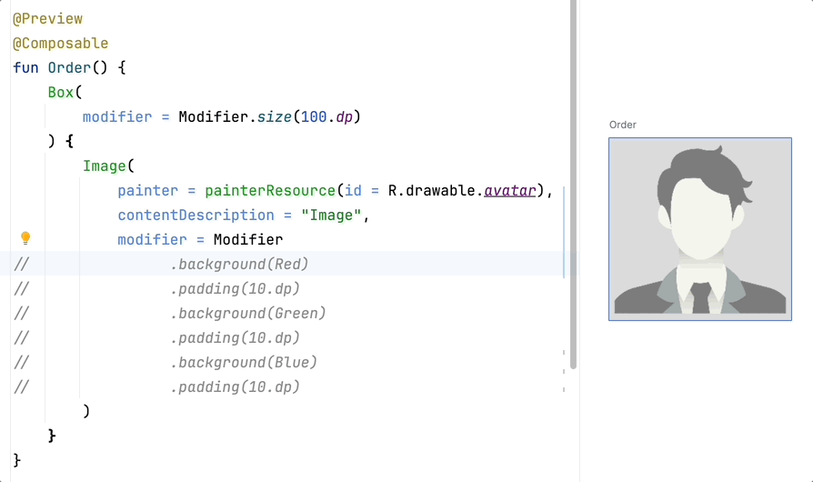Click the Order function name

[x=69, y=67]
